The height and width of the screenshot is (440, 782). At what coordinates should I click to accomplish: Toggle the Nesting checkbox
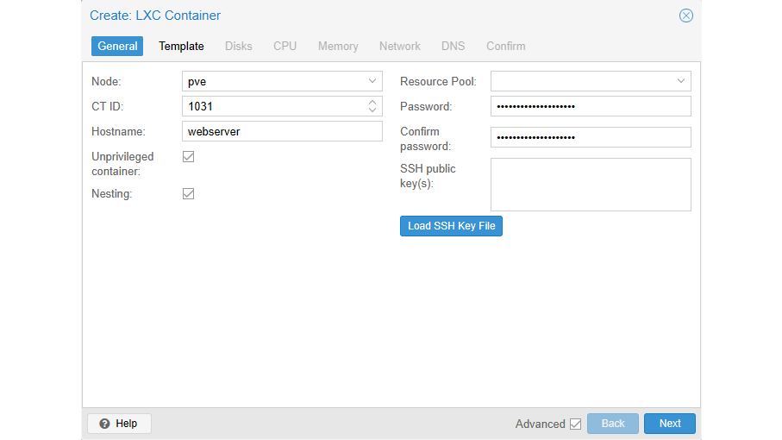click(189, 194)
